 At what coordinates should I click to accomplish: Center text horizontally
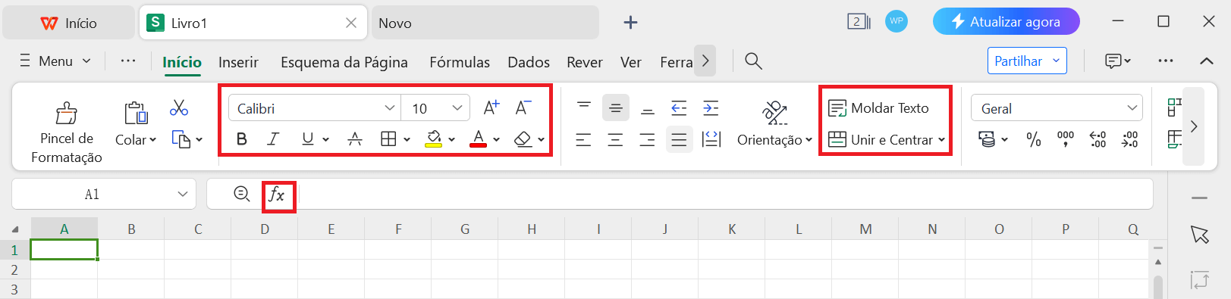coord(615,140)
